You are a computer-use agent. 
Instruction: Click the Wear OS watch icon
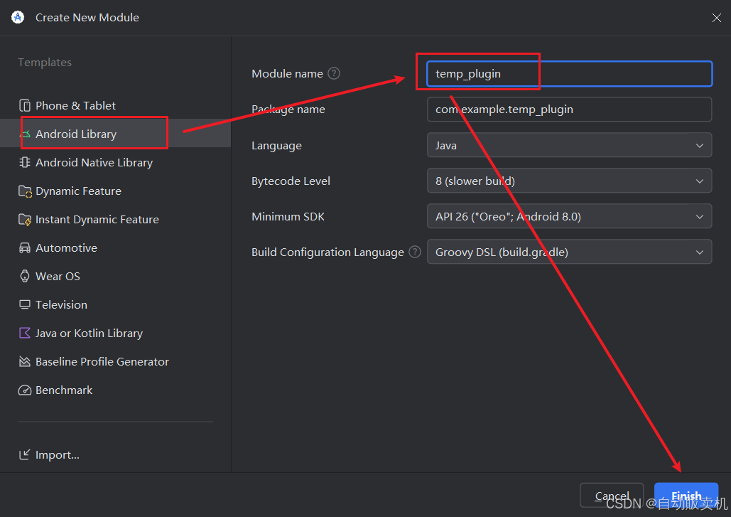click(x=25, y=276)
